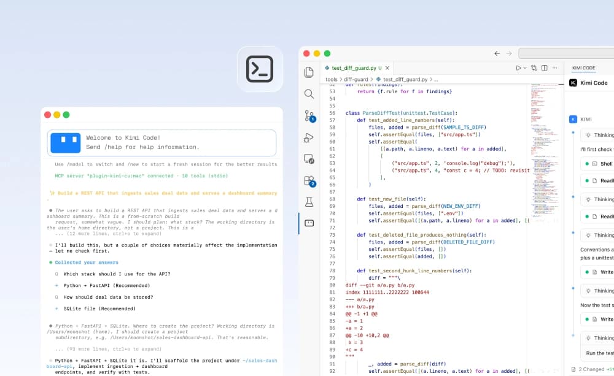Click 'def test_second_hunk_line_numbers' line
Screen dimensions: 614x376
click(x=414, y=270)
